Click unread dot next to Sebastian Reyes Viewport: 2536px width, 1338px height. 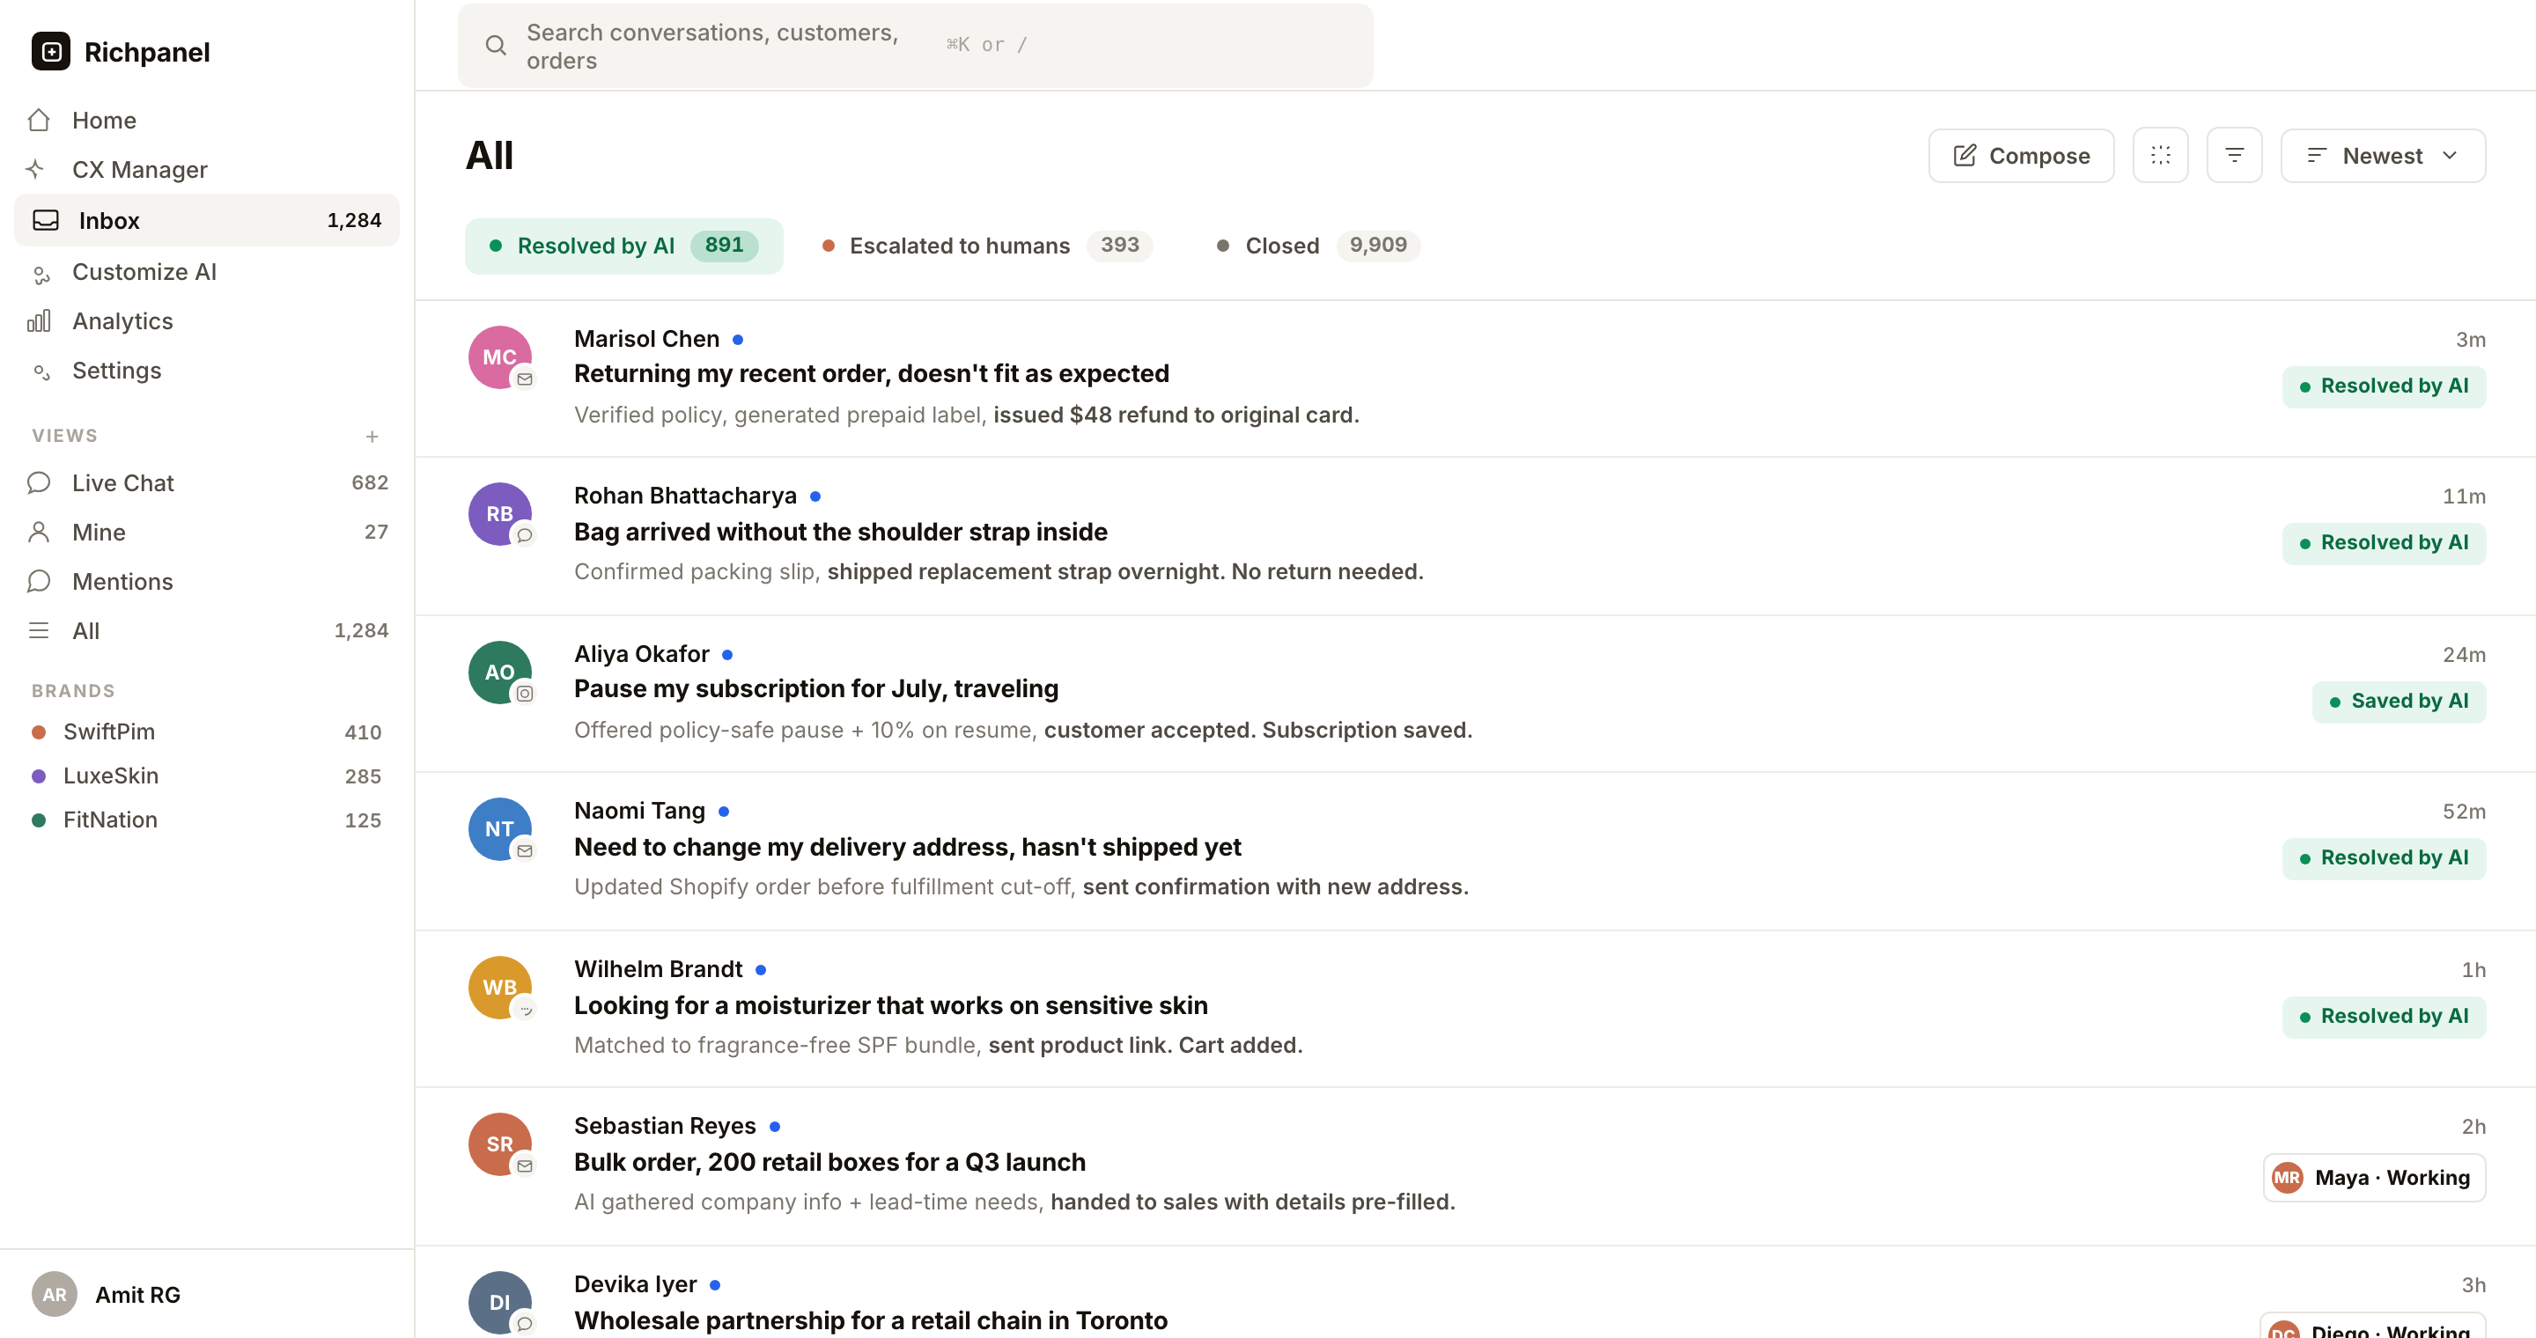775,1127
